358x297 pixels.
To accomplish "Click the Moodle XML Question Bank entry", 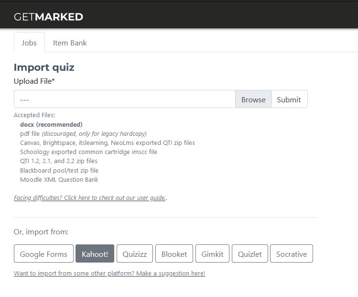I will [59, 179].
